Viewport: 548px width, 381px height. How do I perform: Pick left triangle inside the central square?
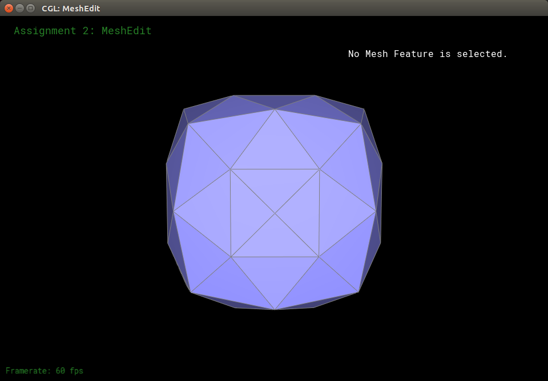[x=244, y=213]
